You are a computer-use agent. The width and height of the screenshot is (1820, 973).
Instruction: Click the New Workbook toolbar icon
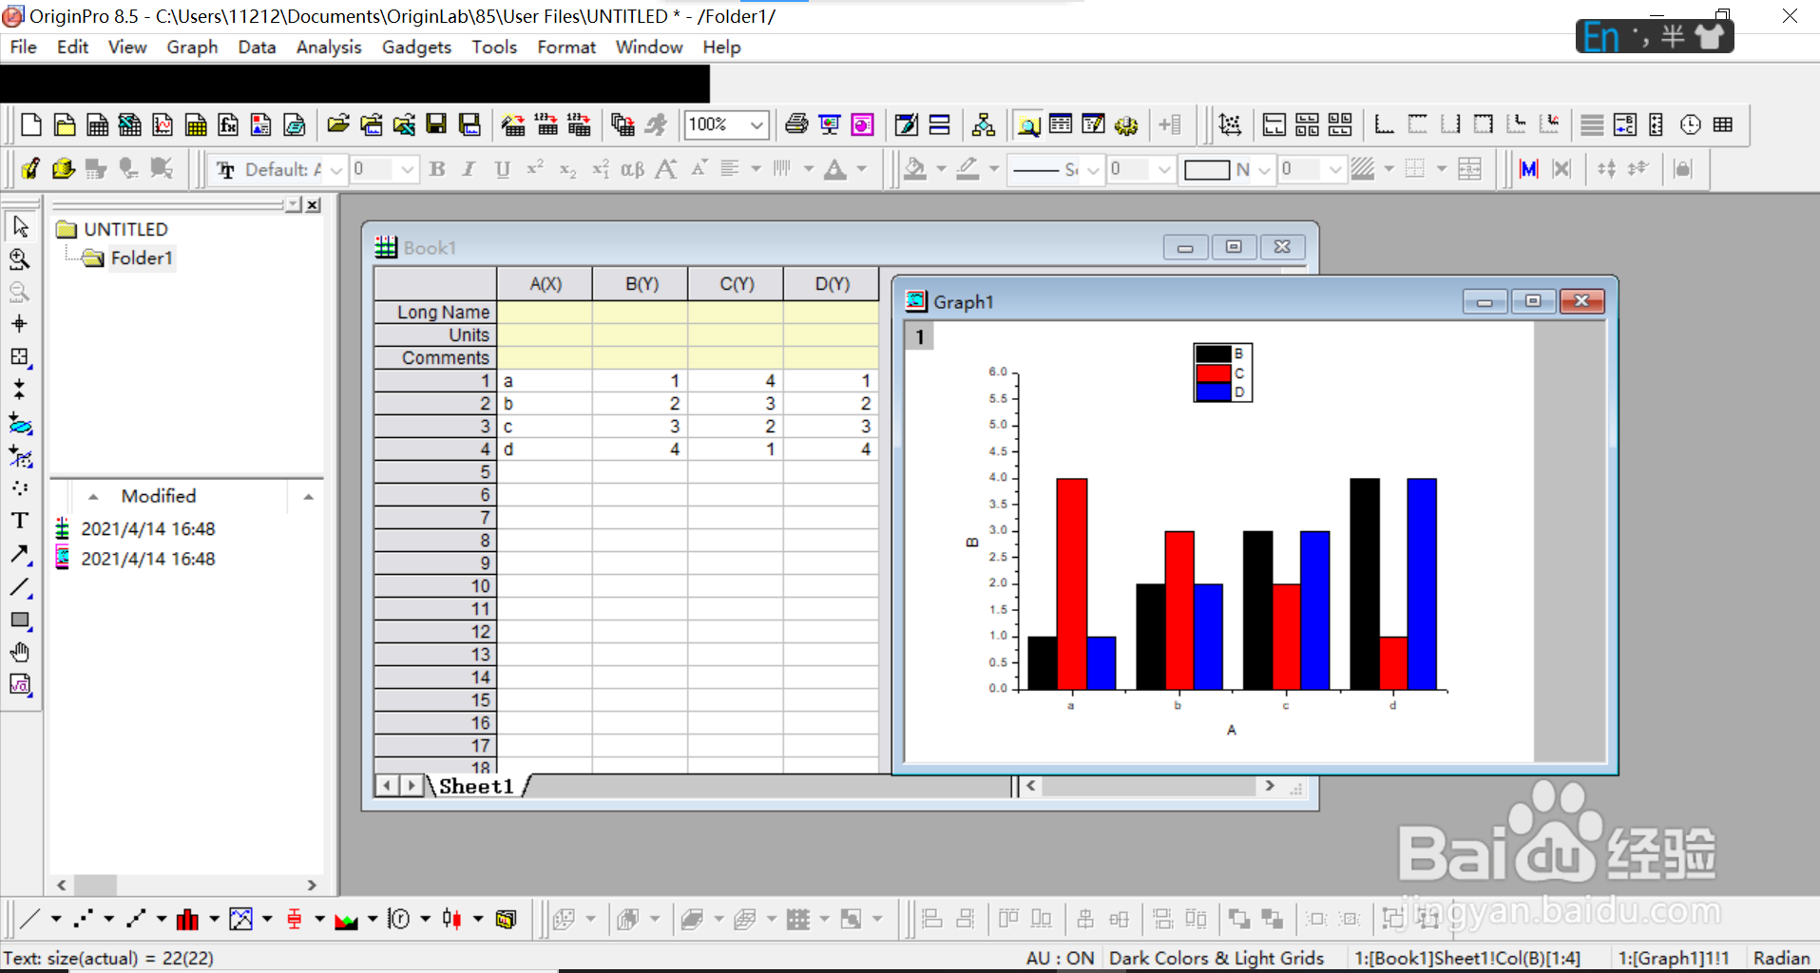97,124
